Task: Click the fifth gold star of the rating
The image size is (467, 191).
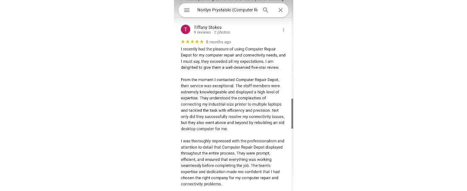Action: point(202,42)
